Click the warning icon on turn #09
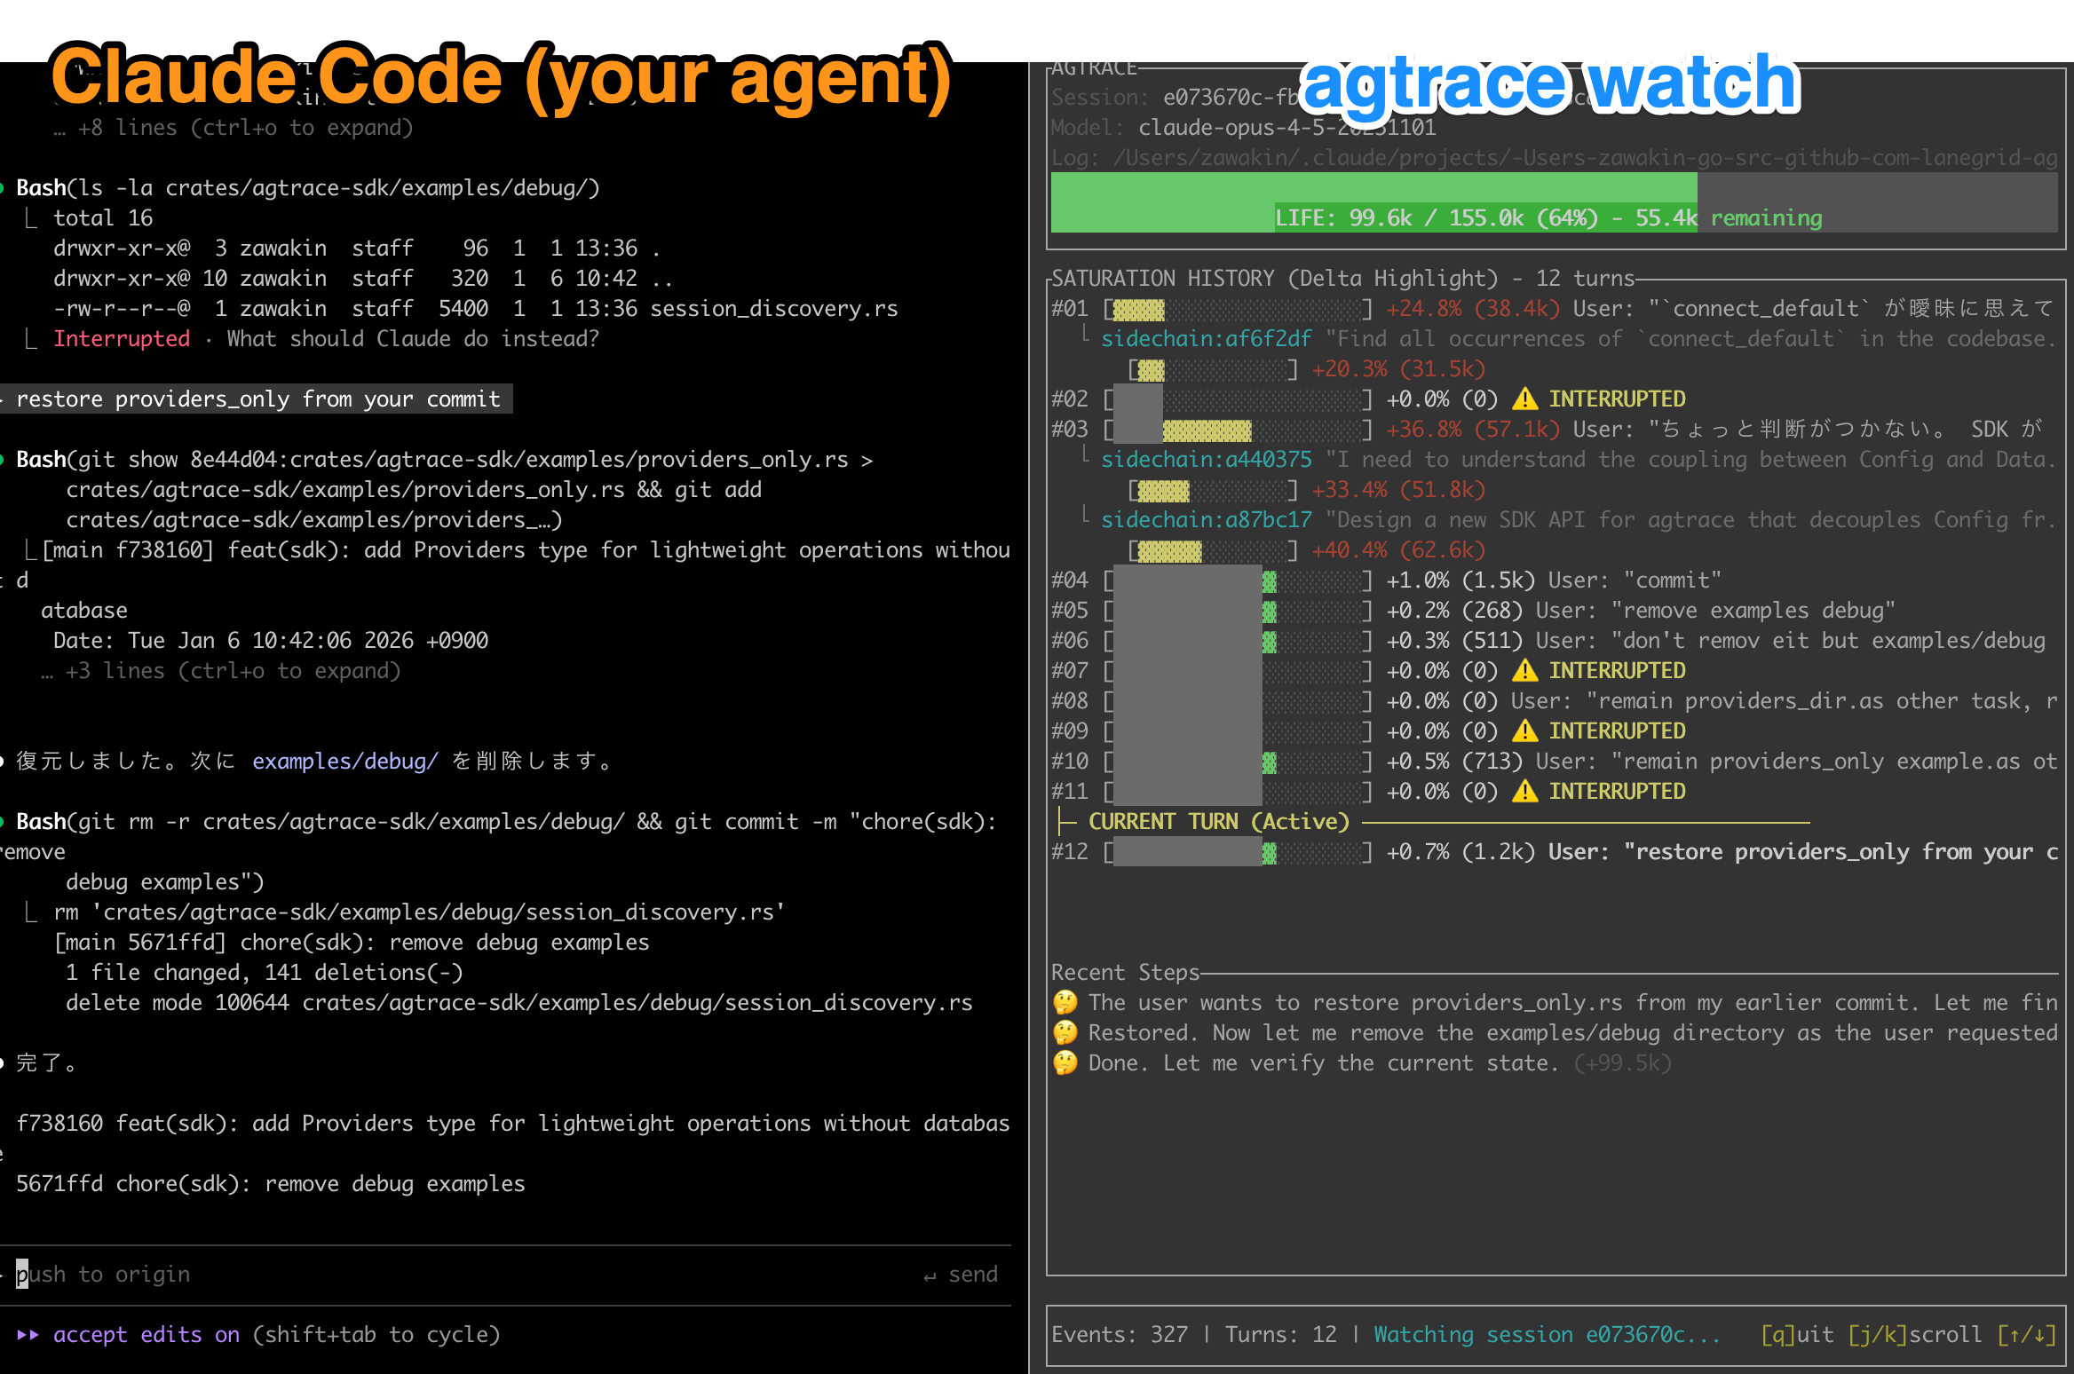 click(1525, 730)
